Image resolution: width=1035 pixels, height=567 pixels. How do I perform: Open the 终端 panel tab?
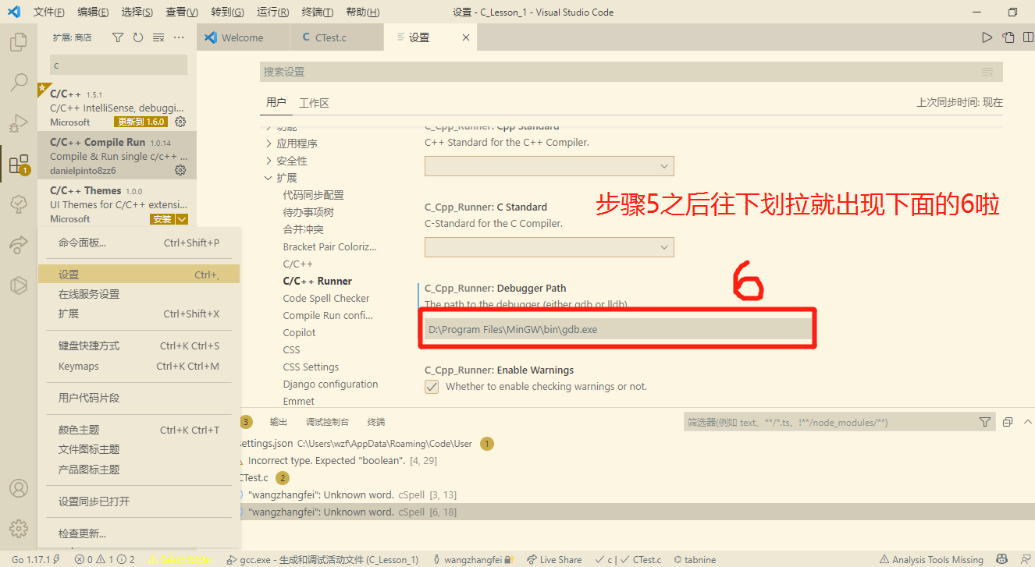coord(376,422)
